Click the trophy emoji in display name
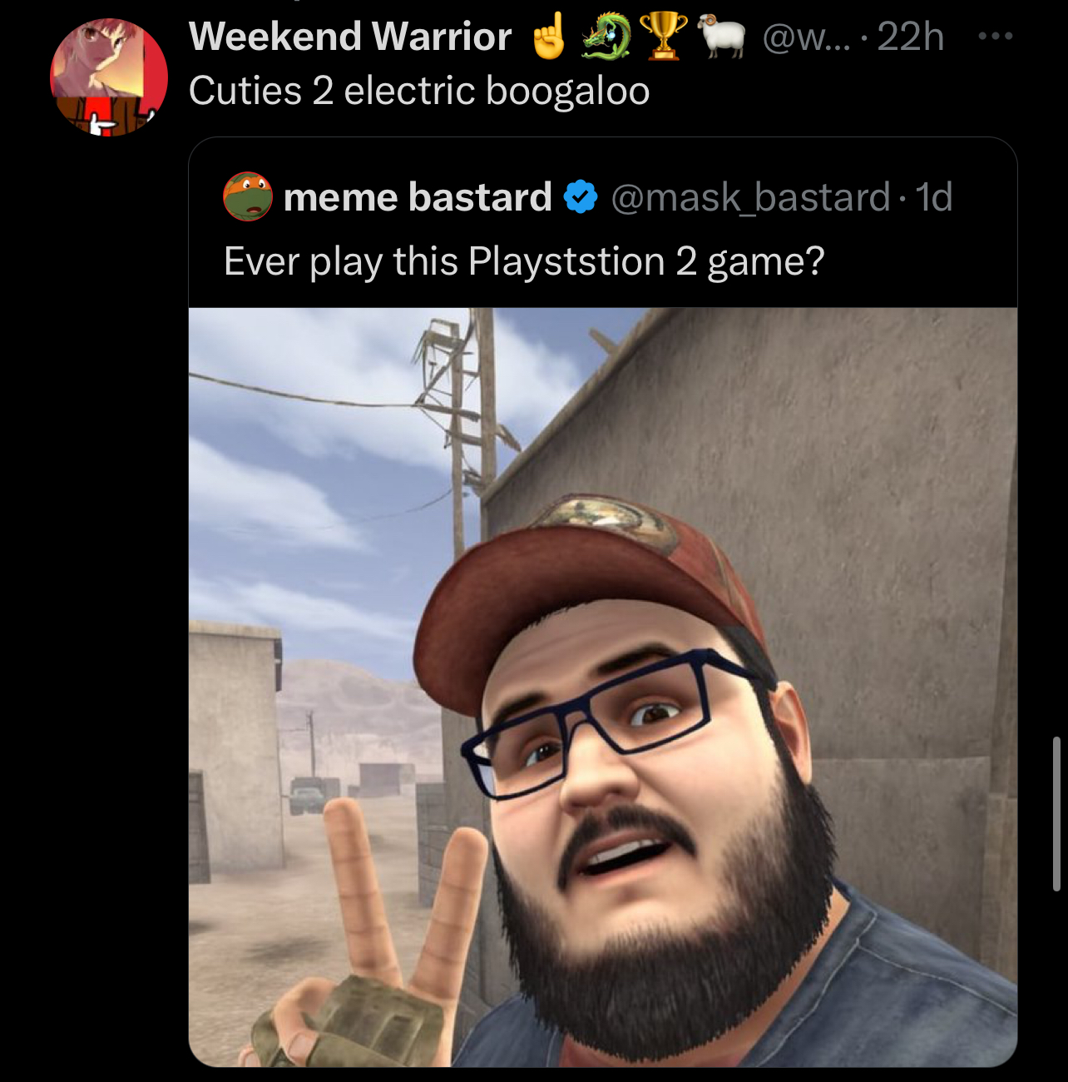Screen dimensions: 1068x1082 662,37
